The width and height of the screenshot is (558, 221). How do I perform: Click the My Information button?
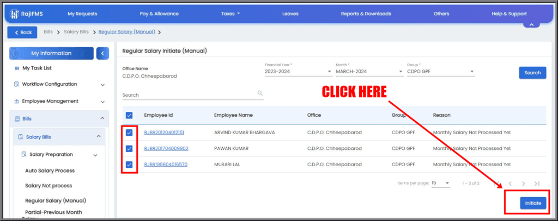pyautogui.click(x=51, y=53)
